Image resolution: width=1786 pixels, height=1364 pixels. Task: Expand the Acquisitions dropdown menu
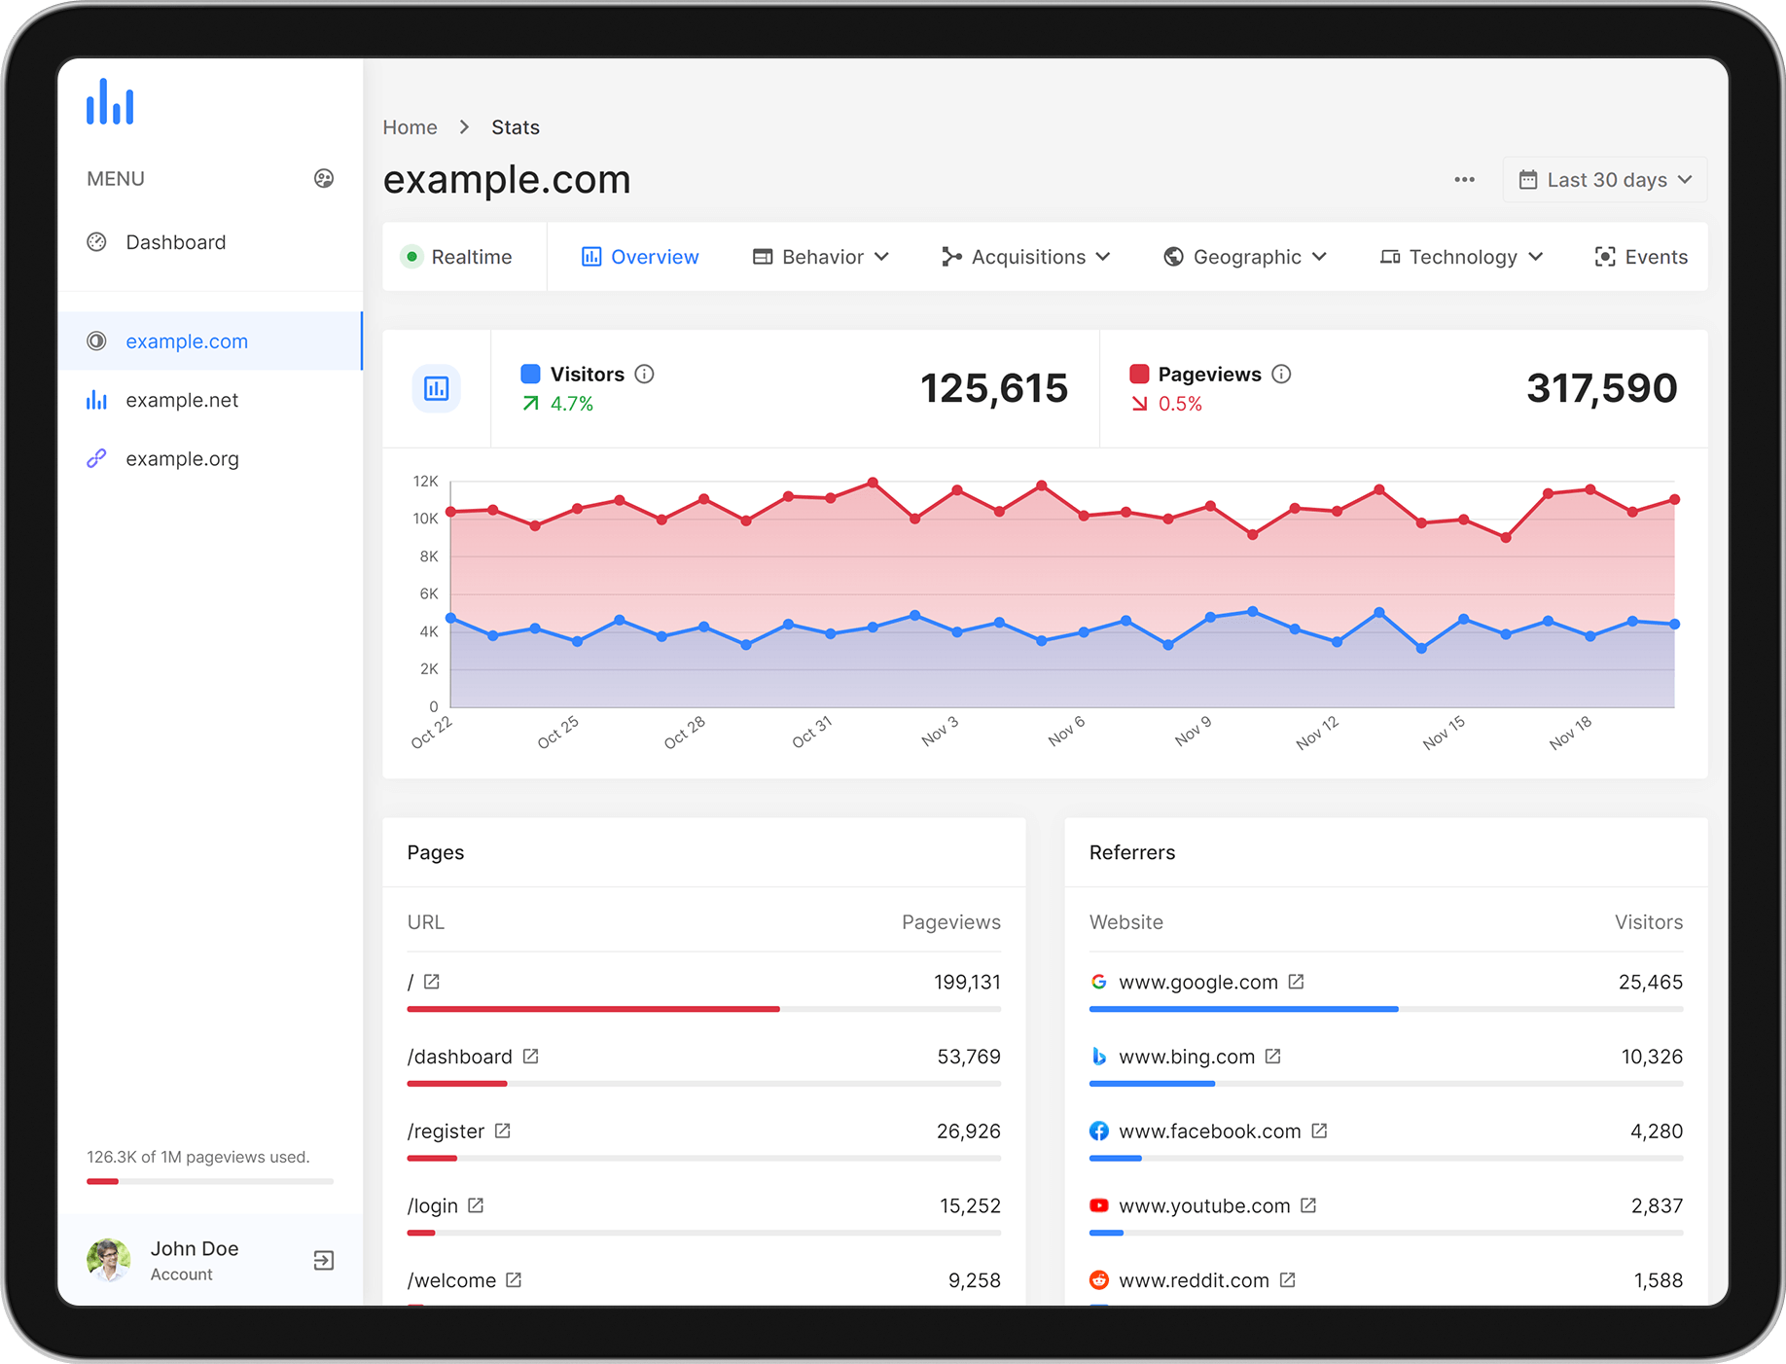click(x=1025, y=257)
